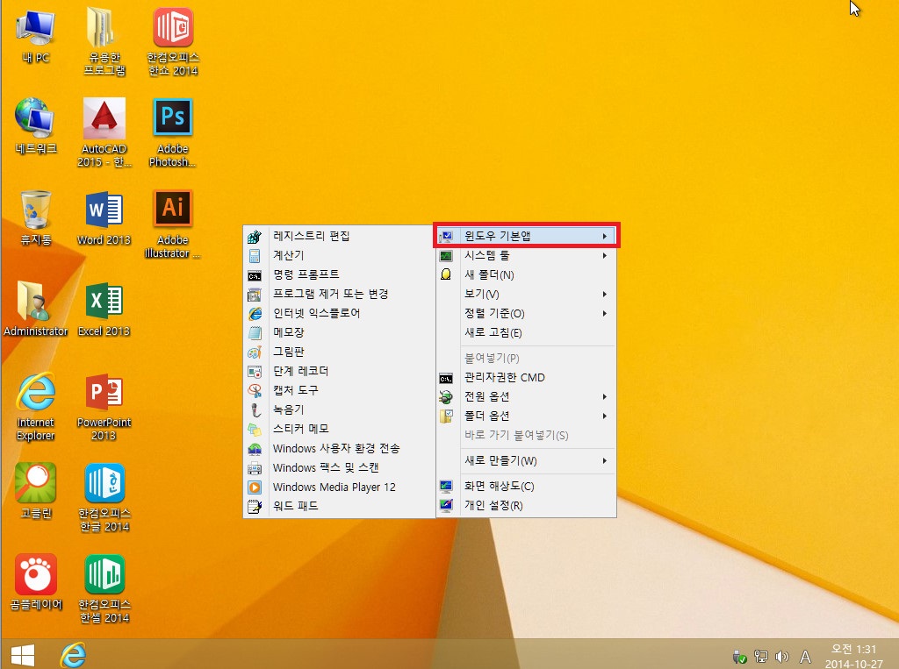Select the Excel 2013 desktop icon
The height and width of the screenshot is (669, 899).
[104, 308]
